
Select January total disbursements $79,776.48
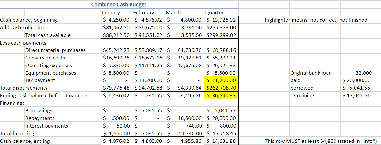pyautogui.click(x=117, y=88)
